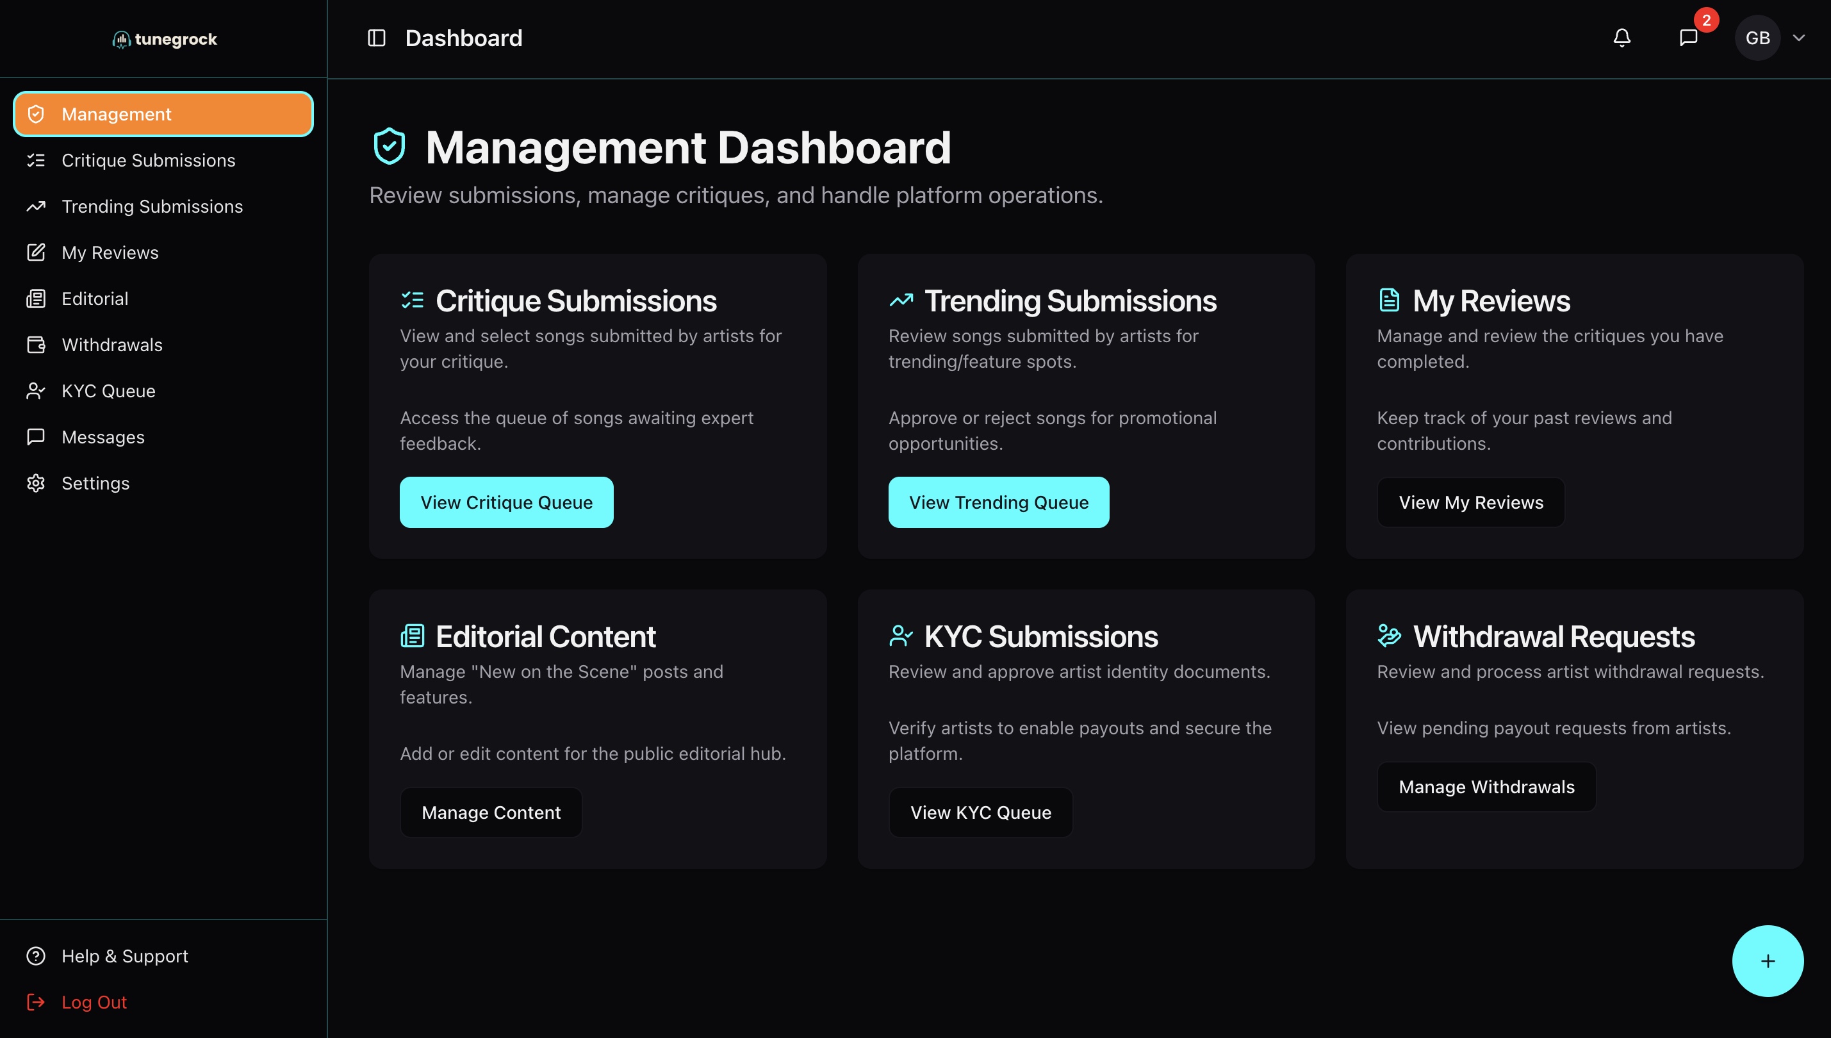Click the tunegrock logo icon
Screen dimensions: 1831x1038
[122, 39]
